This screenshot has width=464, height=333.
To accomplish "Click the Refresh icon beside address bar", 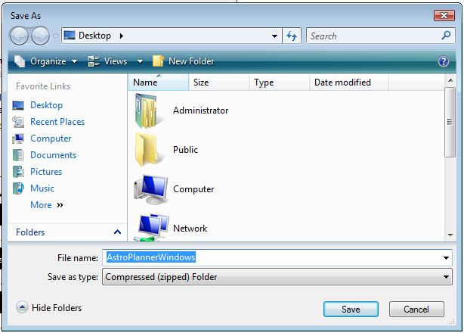I will 293,36.
